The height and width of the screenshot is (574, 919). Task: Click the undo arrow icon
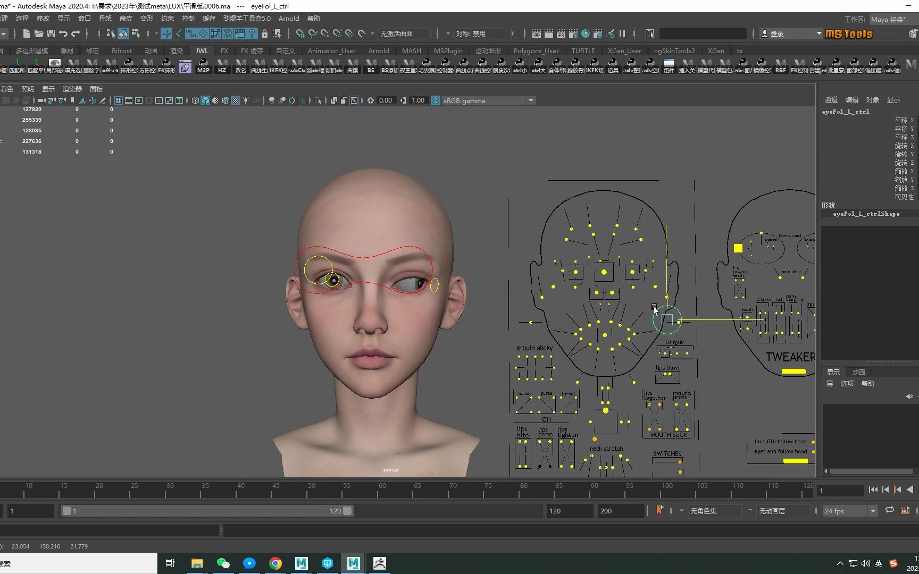(x=63, y=33)
